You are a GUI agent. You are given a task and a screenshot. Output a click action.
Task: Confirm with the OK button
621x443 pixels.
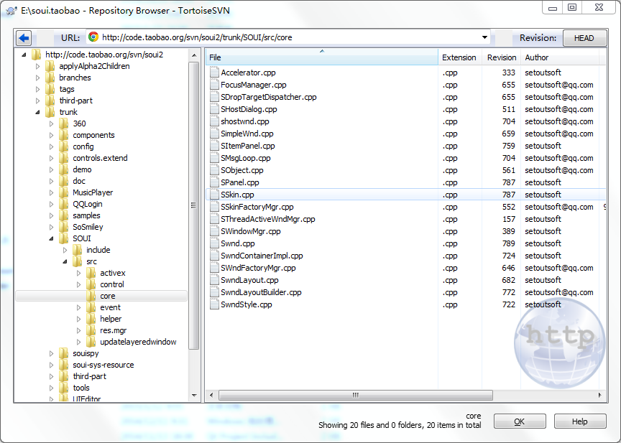(x=520, y=421)
